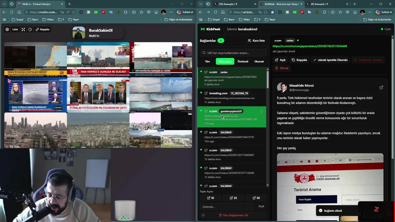Open Sosyal bookmarks folder in right browser
The image size is (395, 222).
pos(214,19)
